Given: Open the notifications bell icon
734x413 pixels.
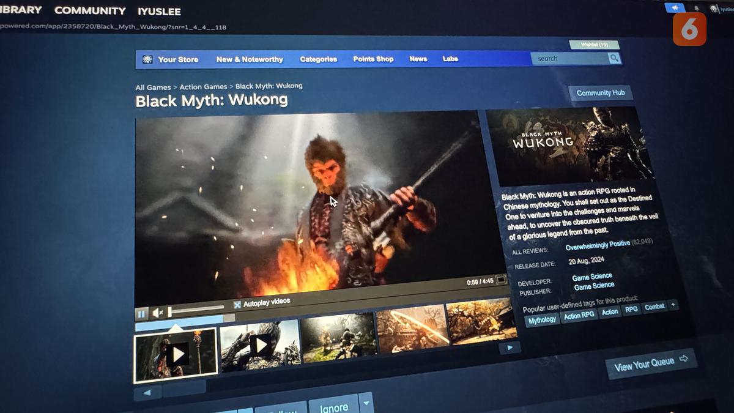Looking at the screenshot, I should (x=697, y=9).
